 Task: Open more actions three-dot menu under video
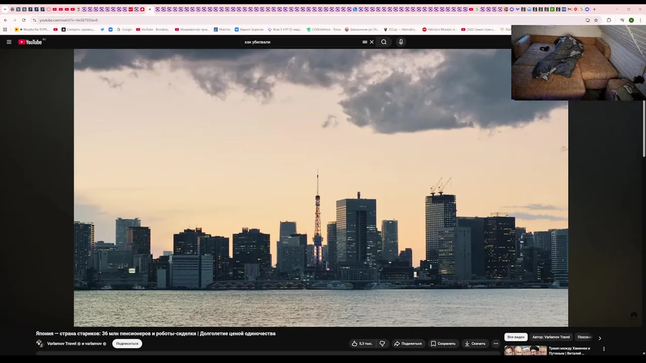click(x=496, y=343)
